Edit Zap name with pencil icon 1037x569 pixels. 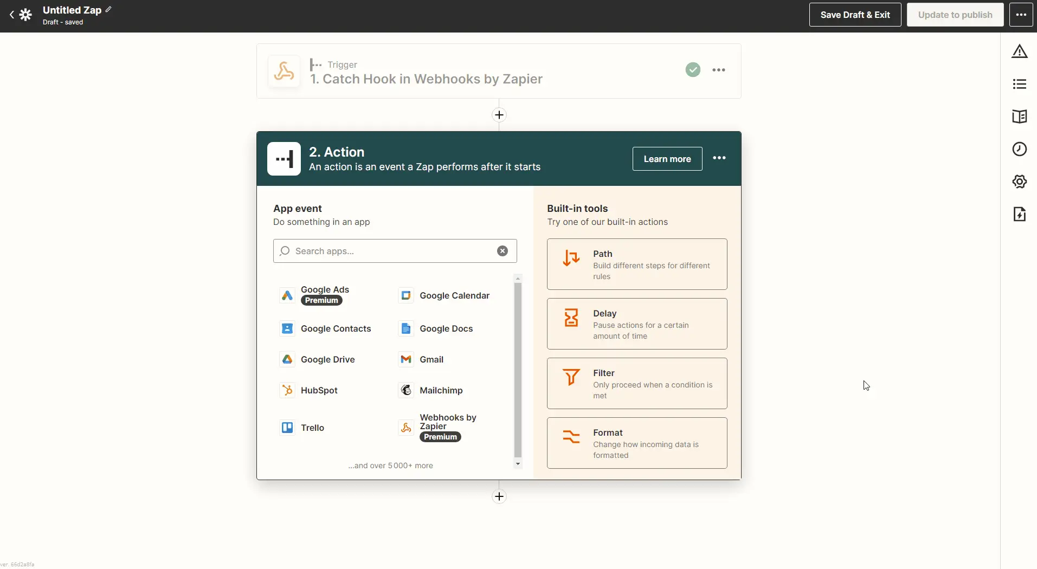pyautogui.click(x=108, y=9)
